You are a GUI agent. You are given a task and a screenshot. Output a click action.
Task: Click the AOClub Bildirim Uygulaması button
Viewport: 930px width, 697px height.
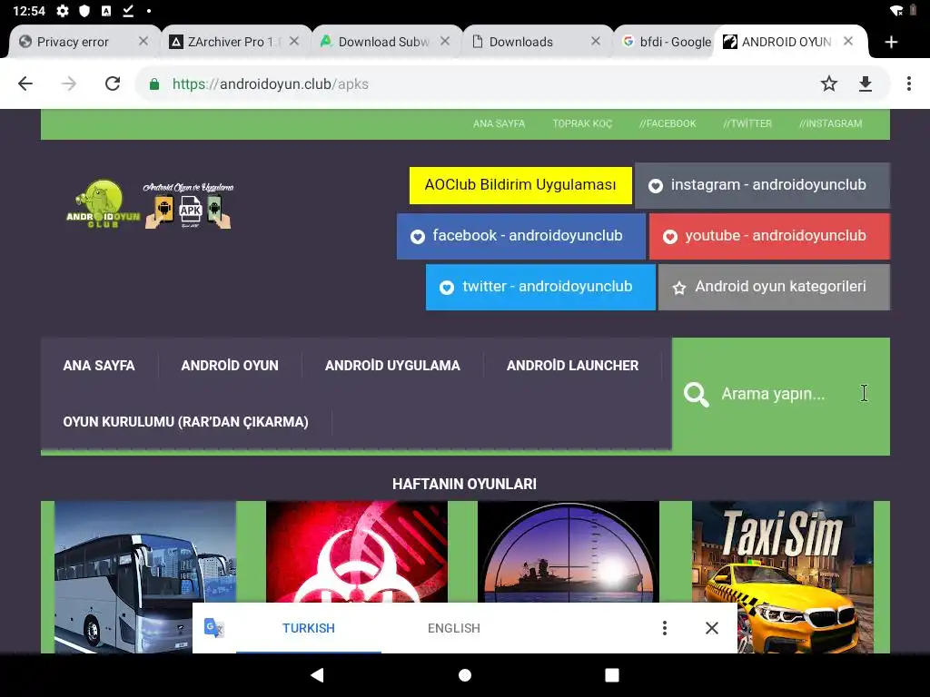[x=520, y=185]
